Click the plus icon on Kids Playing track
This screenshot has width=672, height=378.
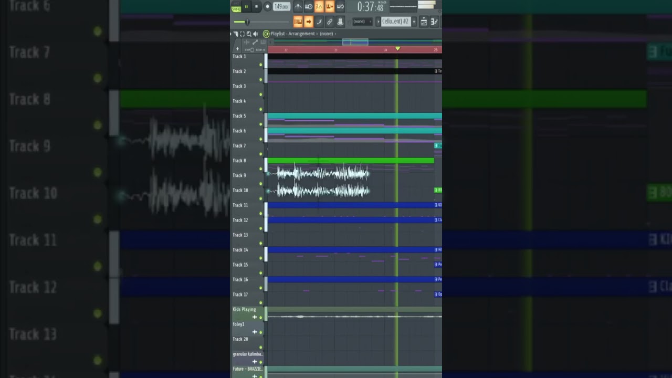[255, 317]
